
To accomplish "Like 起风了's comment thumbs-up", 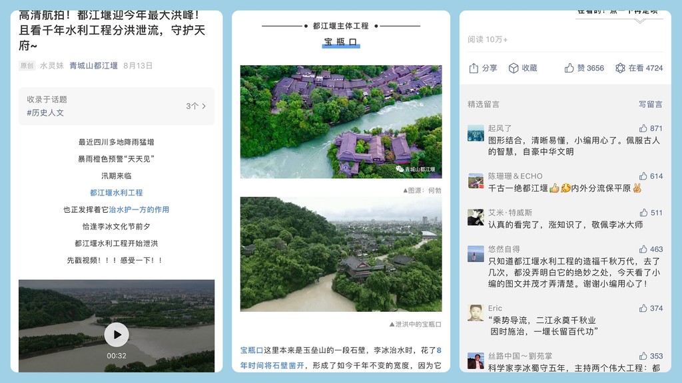I will [643, 128].
